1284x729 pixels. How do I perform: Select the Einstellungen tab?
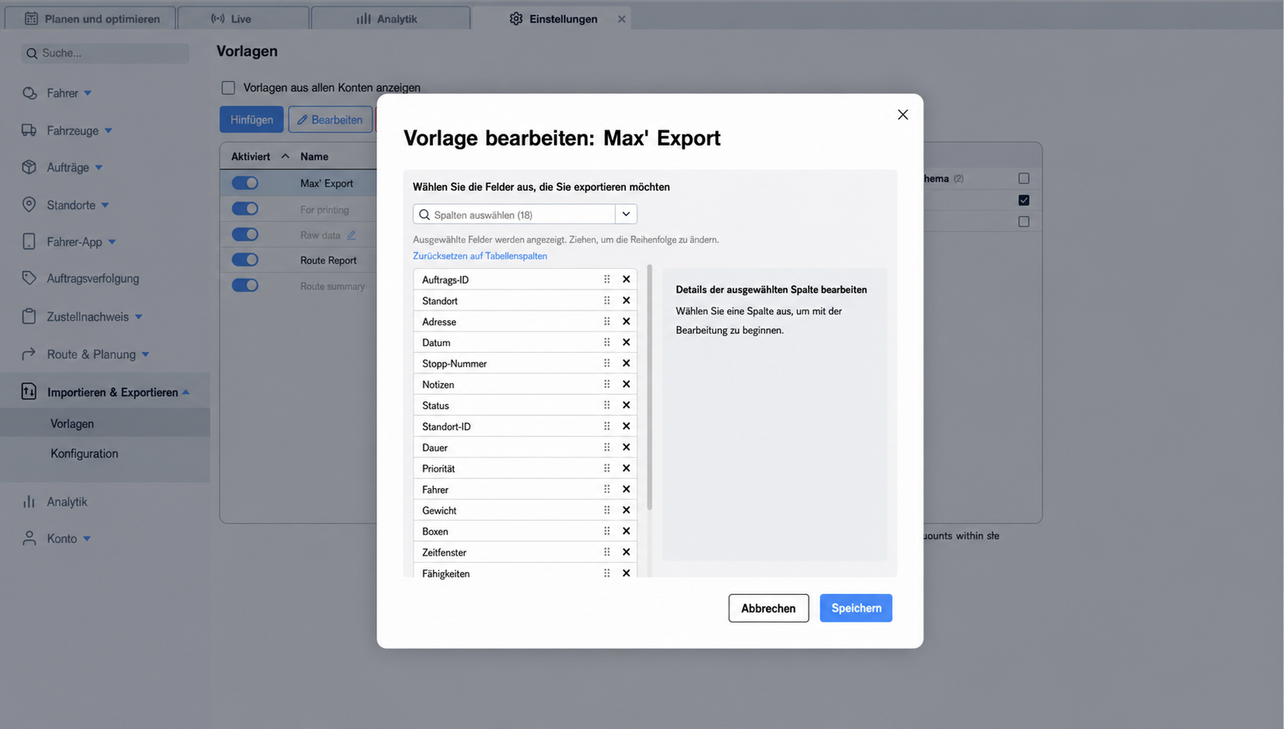point(553,18)
